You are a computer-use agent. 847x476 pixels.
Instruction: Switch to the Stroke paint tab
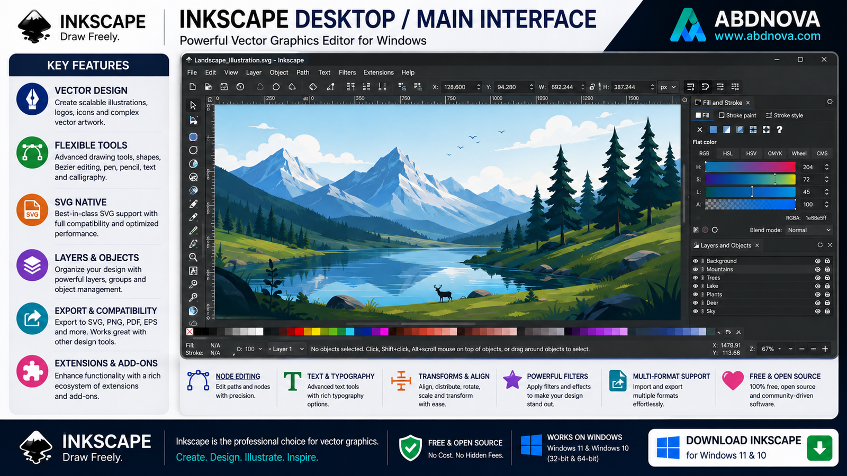[737, 115]
